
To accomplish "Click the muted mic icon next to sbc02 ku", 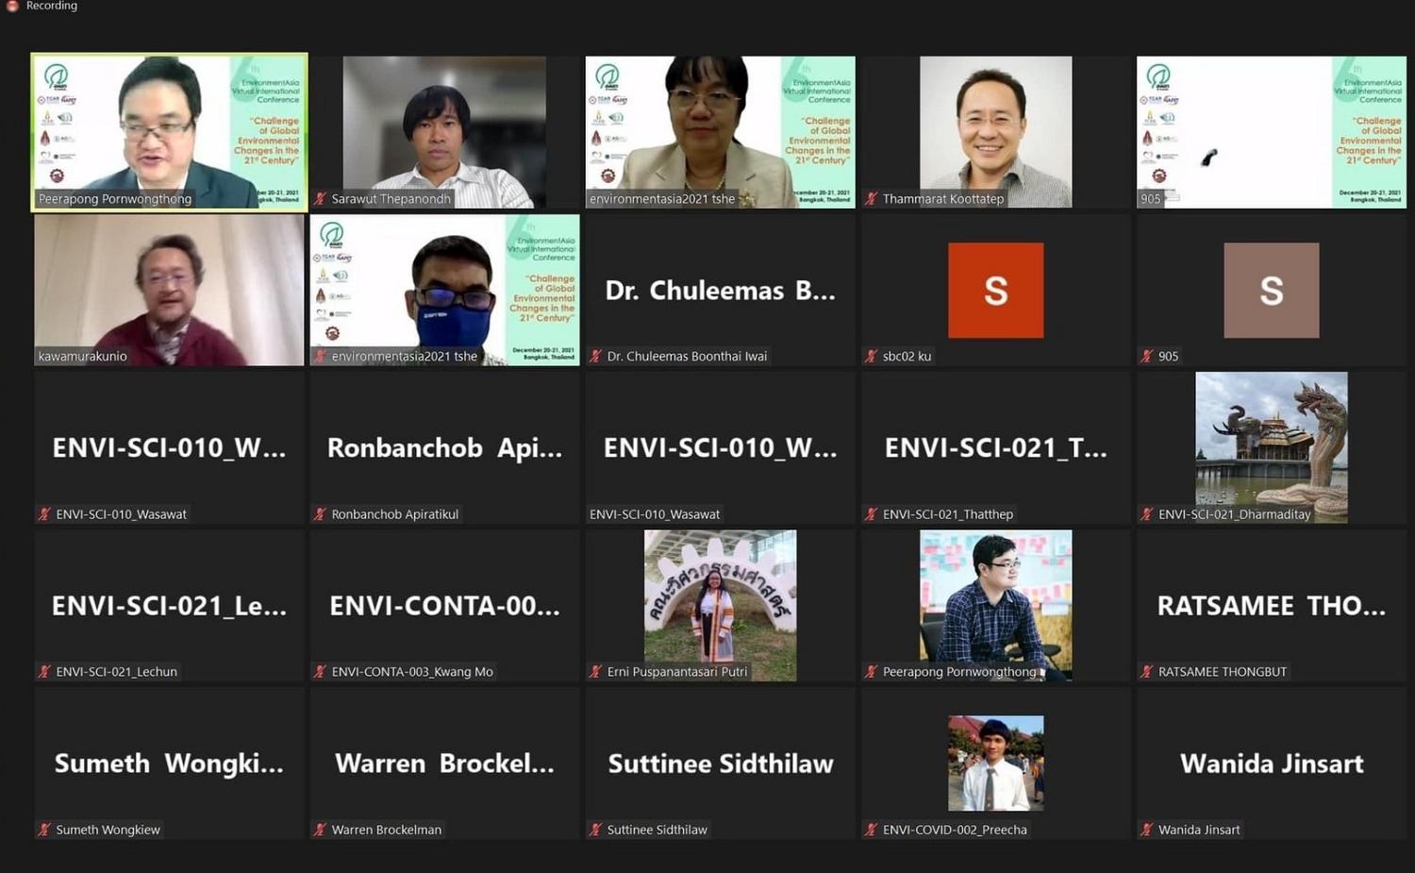I will click(872, 357).
